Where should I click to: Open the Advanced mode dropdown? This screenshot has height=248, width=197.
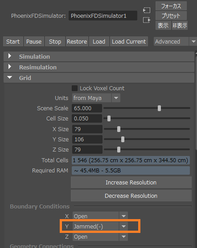(176, 42)
